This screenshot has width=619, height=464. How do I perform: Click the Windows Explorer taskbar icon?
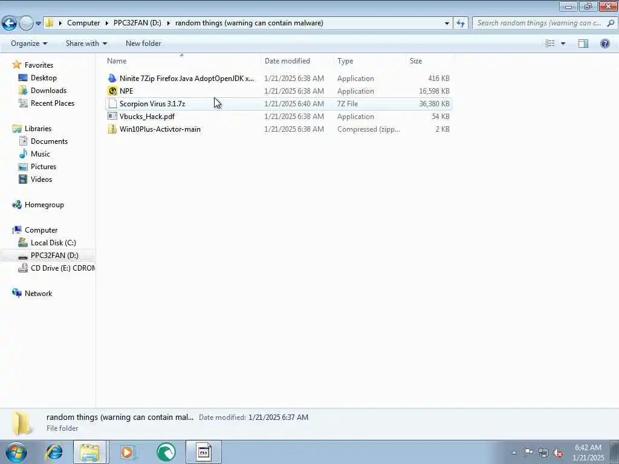point(89,452)
